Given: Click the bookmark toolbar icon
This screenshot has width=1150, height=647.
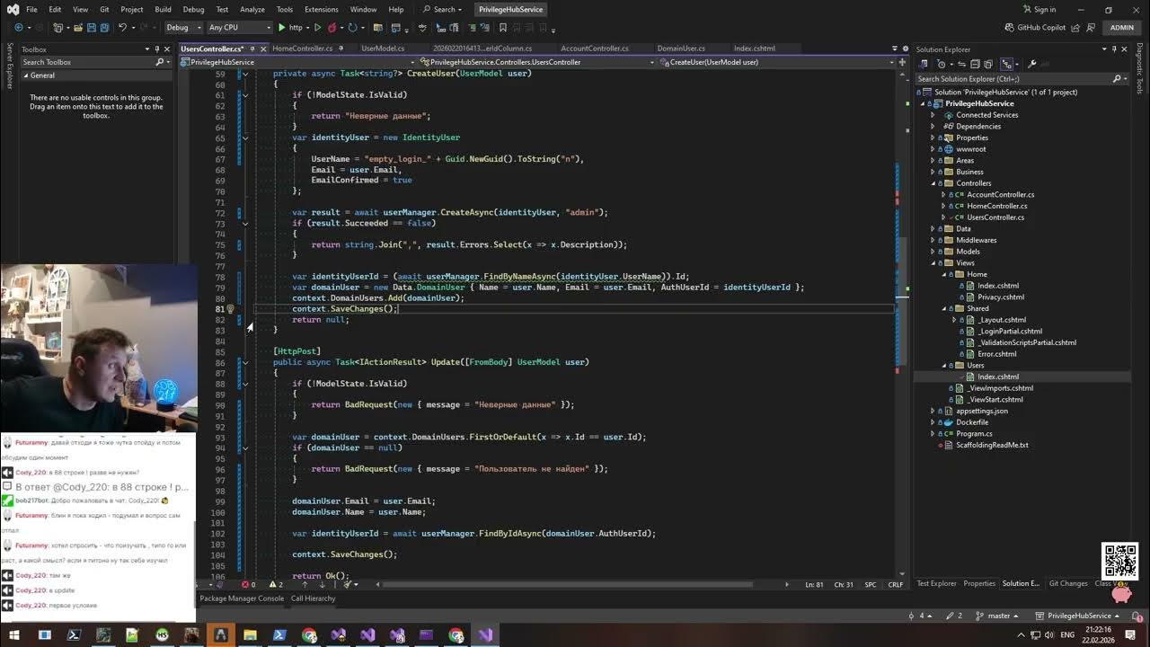Looking at the screenshot, I should (x=502, y=27).
